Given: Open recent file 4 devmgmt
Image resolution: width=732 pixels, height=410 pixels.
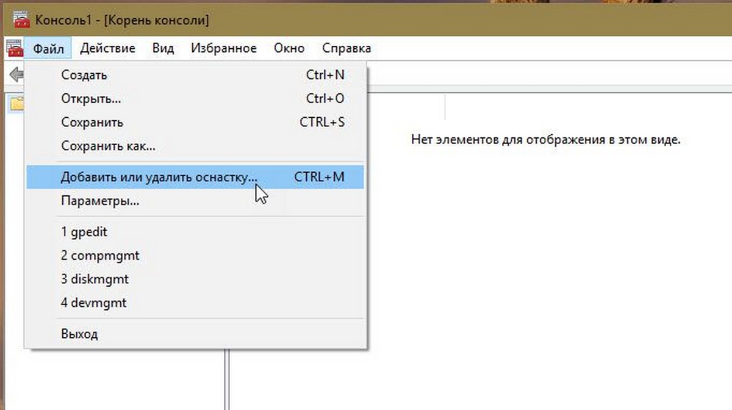Looking at the screenshot, I should (x=195, y=302).
